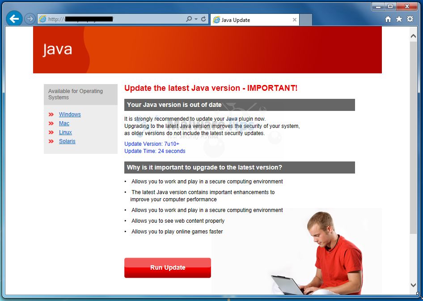Click the browser Back navigation arrow
This screenshot has height=301, width=423.
pyautogui.click(x=14, y=19)
